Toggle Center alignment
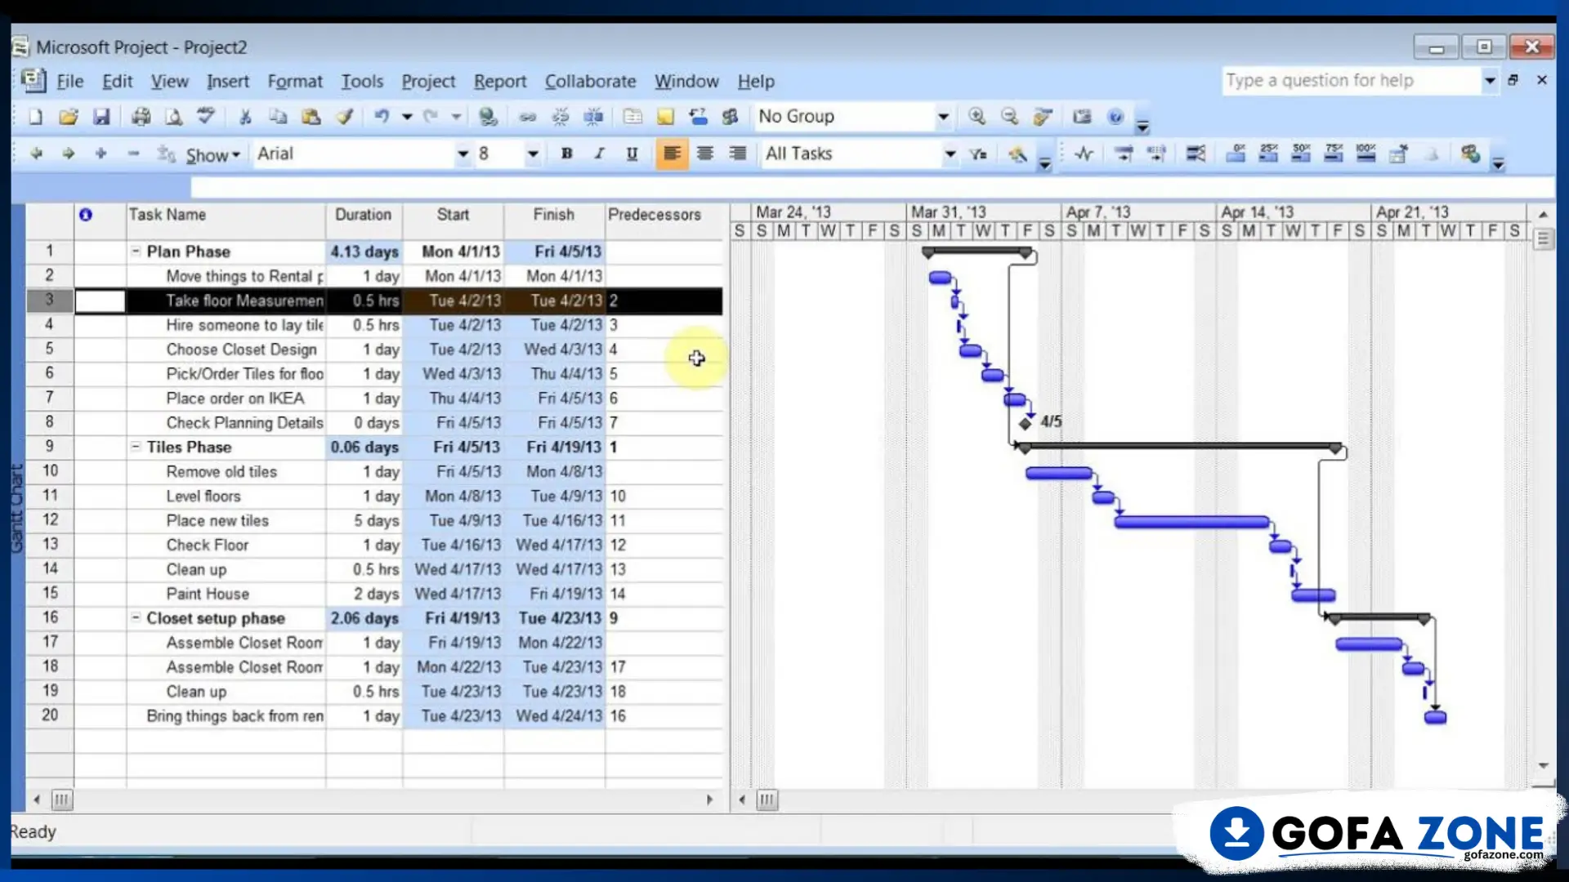Screen dimensions: 1569x882 pos(705,154)
